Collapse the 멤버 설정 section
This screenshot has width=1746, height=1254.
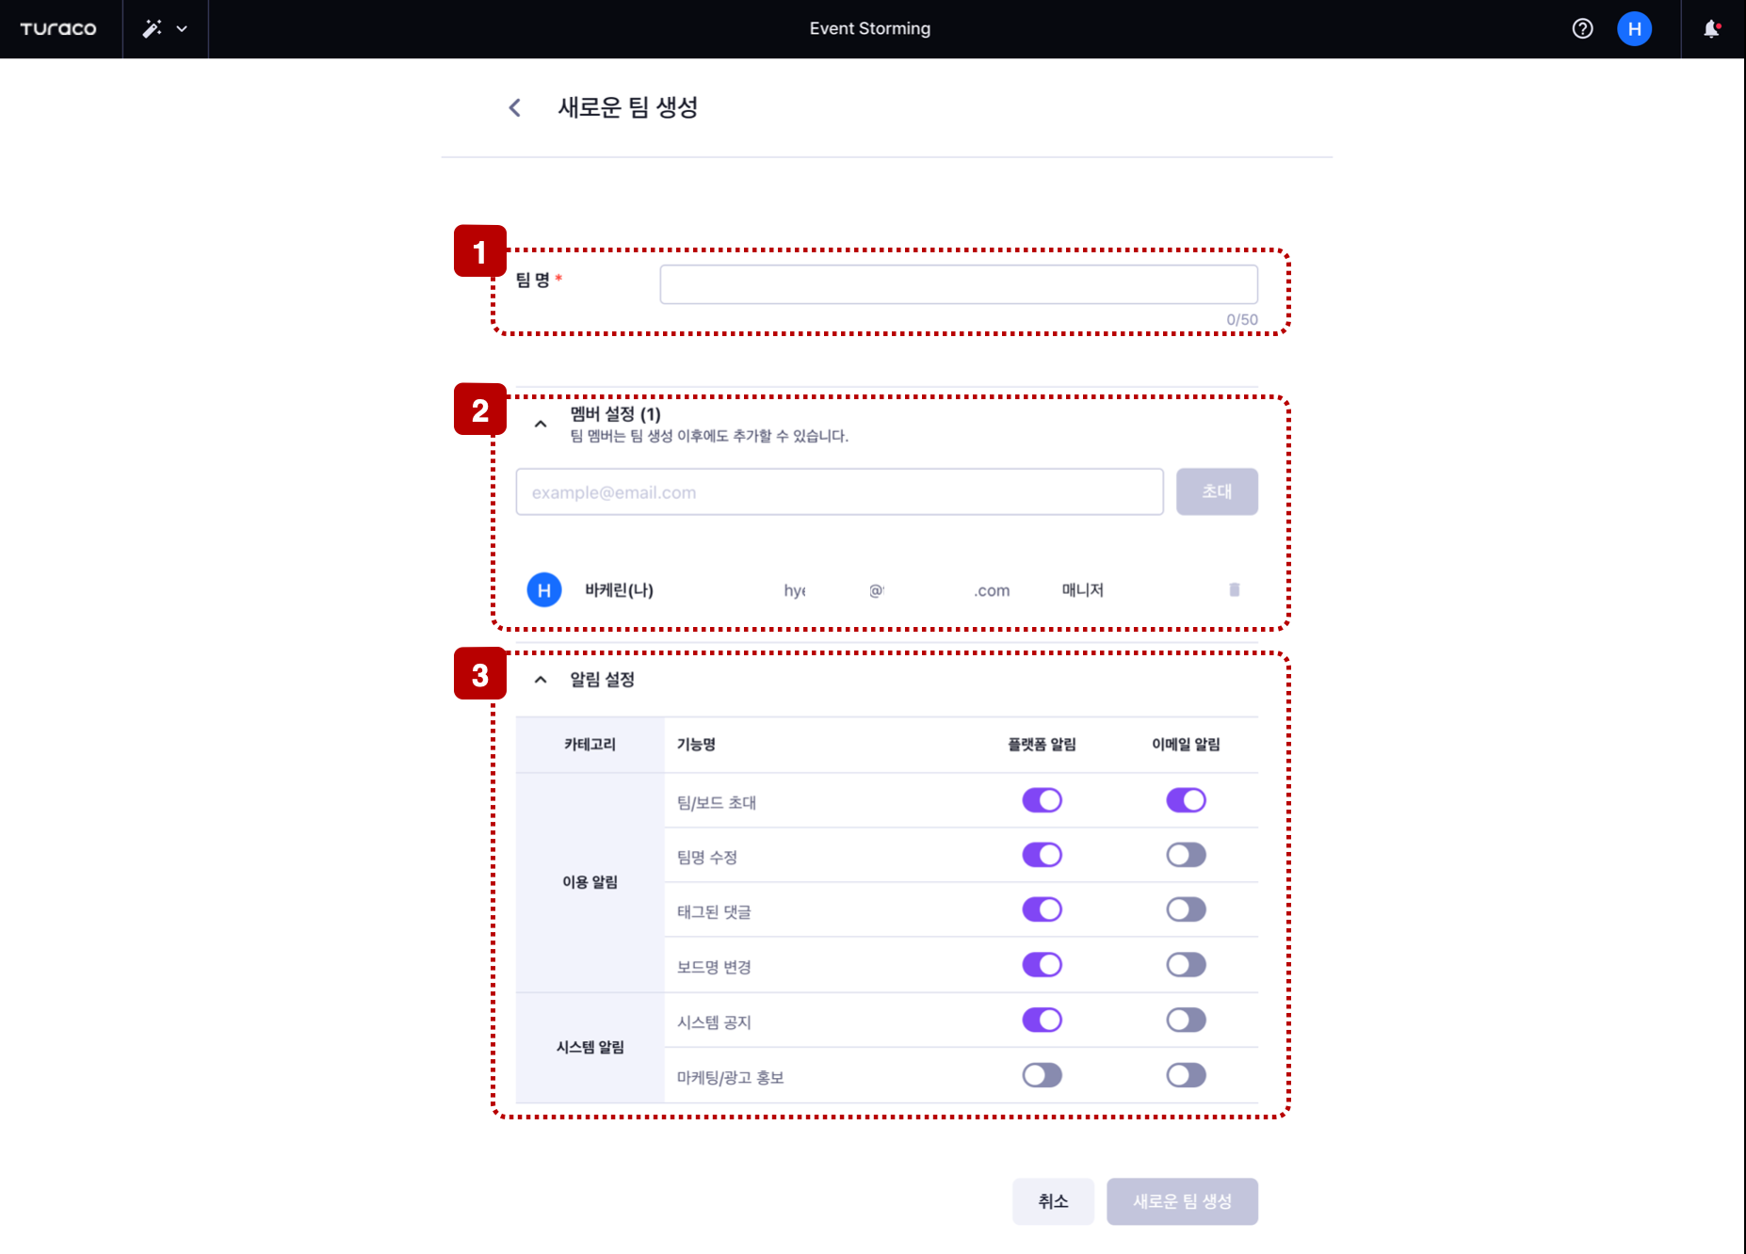[x=541, y=424]
